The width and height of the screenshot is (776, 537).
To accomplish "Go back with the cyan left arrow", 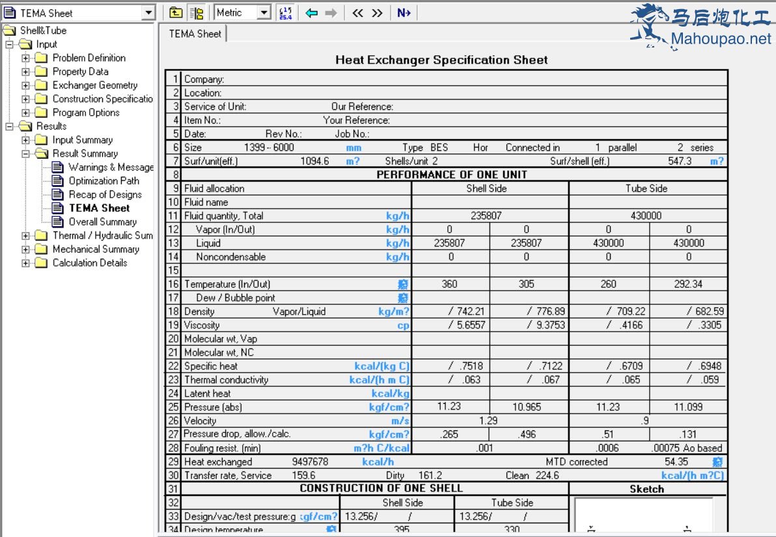I will [312, 12].
